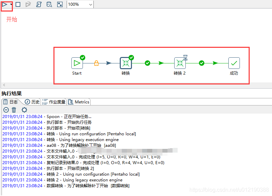This screenshot has width=272, height=196.
Task: Select the 成功 success entry icon
Action: [x=234, y=63]
